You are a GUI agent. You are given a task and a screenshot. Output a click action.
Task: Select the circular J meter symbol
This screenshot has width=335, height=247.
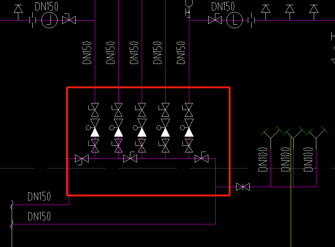click(x=49, y=20)
